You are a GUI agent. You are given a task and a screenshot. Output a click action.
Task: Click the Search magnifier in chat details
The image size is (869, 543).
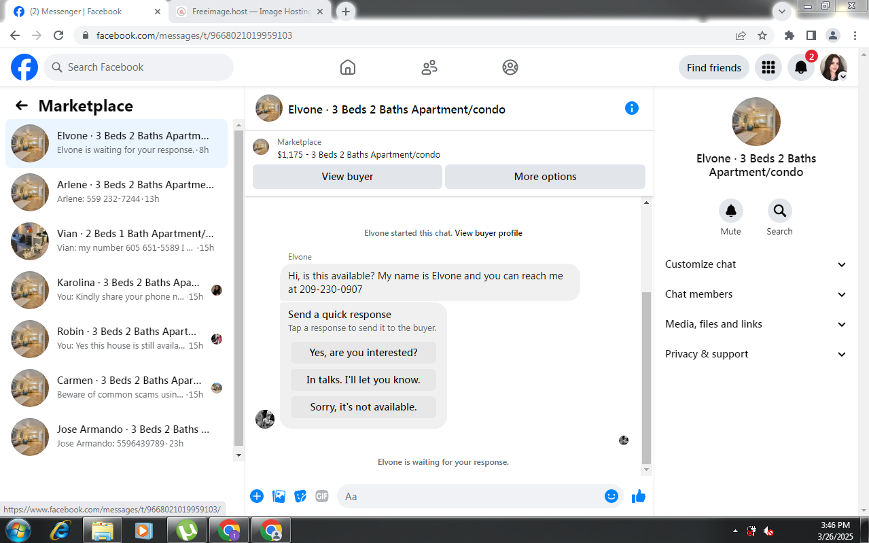(x=779, y=211)
